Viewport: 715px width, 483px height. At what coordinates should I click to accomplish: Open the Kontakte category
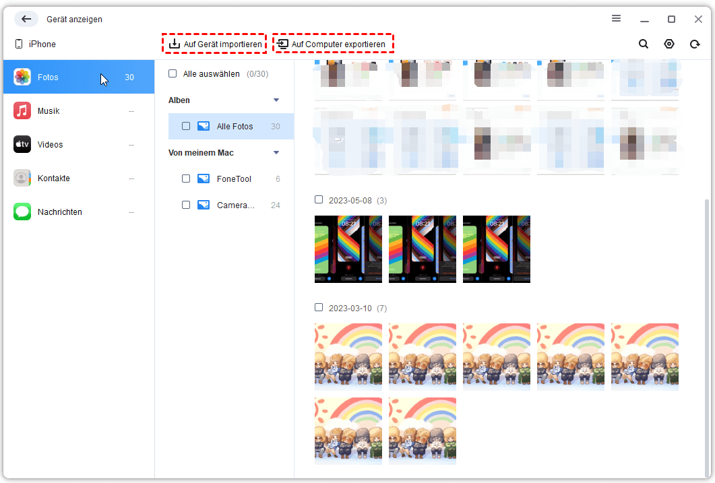[54, 179]
